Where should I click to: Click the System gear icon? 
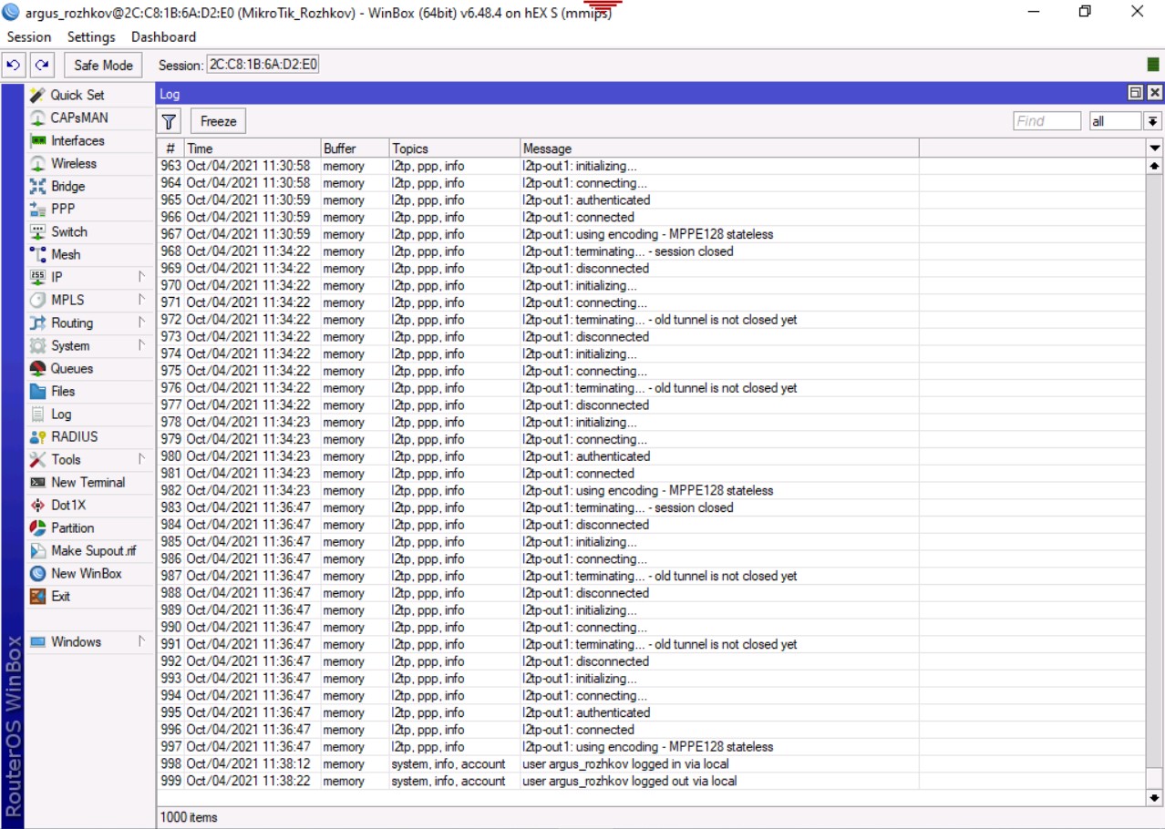tap(37, 345)
